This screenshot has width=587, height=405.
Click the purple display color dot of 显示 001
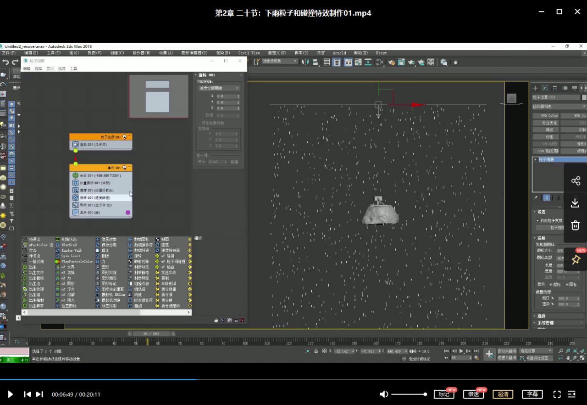click(x=127, y=213)
